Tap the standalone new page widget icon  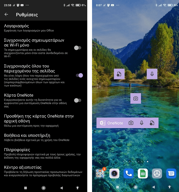coord(119,74)
